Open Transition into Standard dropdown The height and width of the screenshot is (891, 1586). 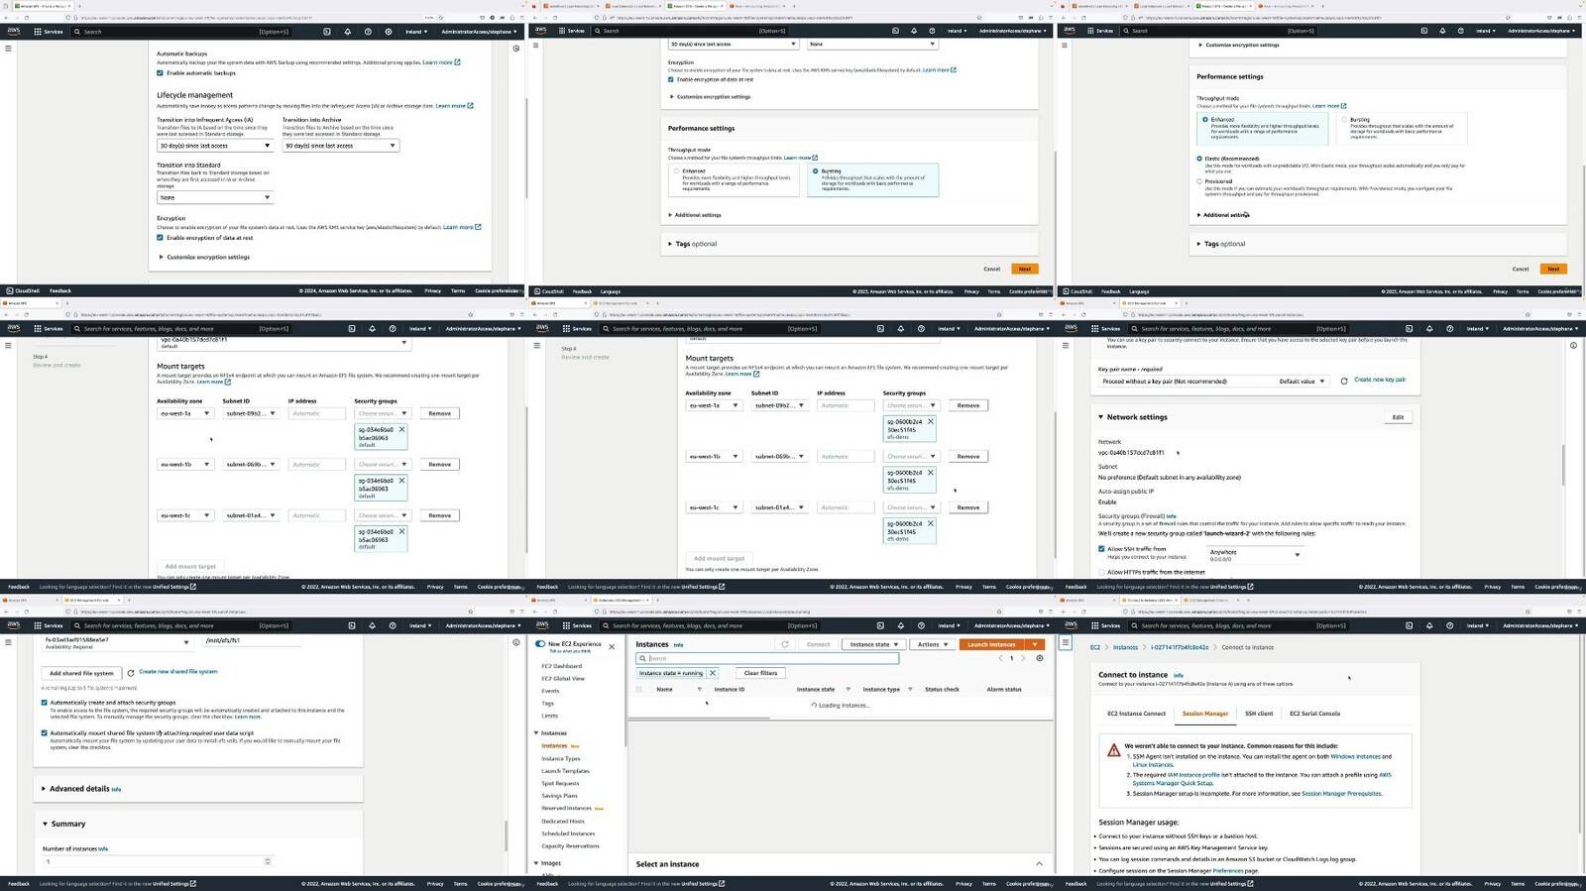[214, 197]
